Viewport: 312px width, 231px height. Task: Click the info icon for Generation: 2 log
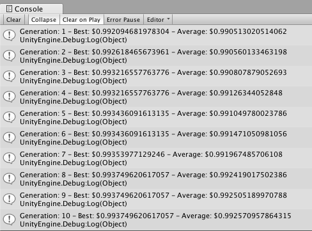(x=10, y=56)
